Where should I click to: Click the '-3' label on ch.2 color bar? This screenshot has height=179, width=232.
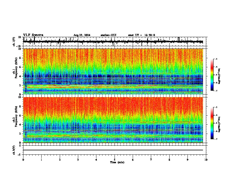(216, 107)
